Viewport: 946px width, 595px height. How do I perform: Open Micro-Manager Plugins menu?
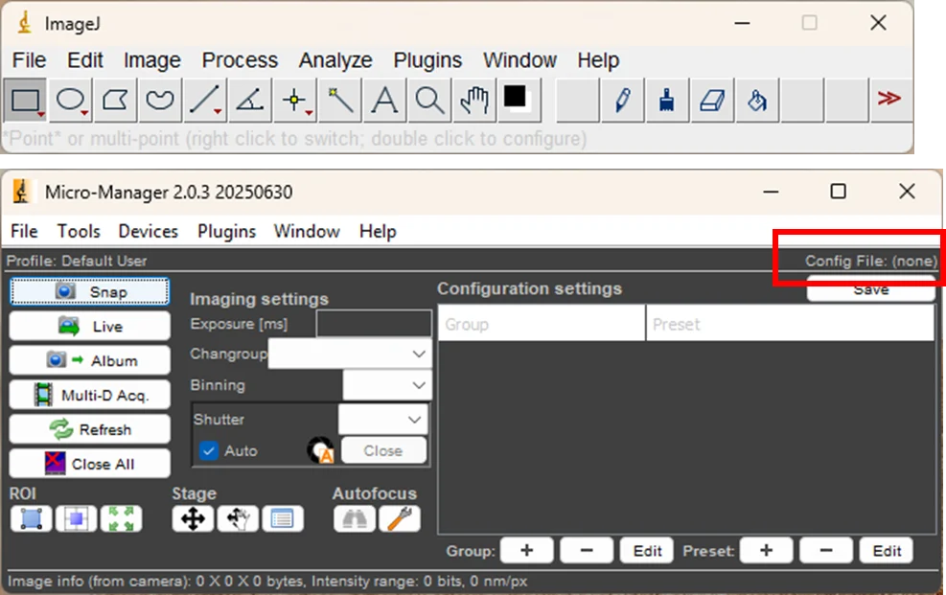tap(226, 232)
